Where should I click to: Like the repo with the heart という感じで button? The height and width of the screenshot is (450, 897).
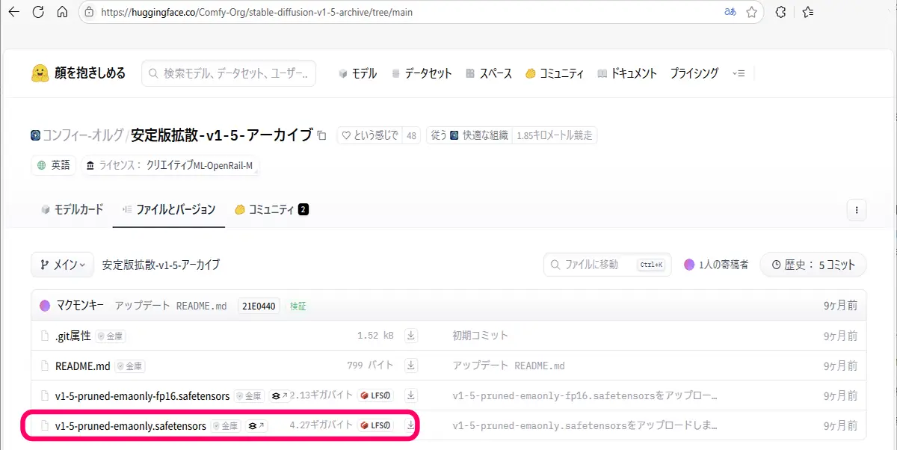coord(369,135)
